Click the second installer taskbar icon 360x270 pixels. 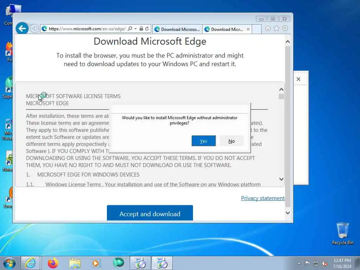click(x=162, y=263)
